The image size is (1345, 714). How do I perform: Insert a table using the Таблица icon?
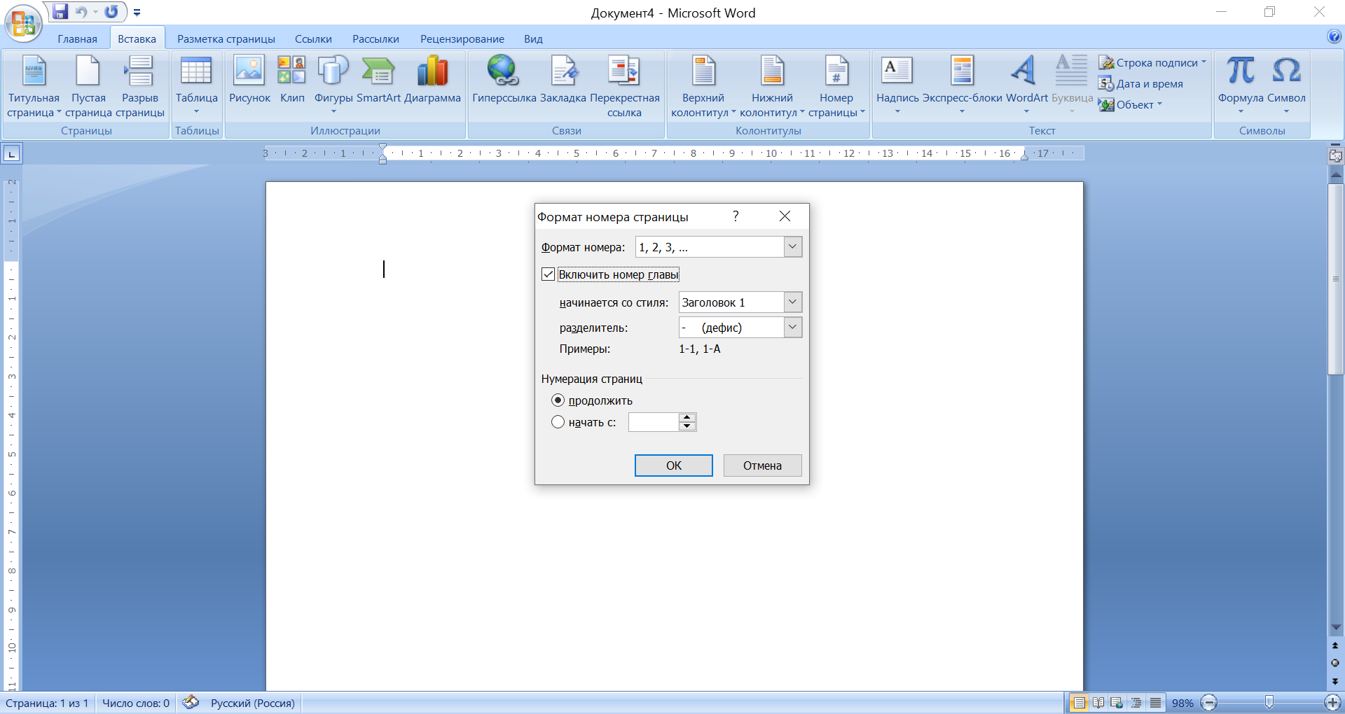pos(196,72)
